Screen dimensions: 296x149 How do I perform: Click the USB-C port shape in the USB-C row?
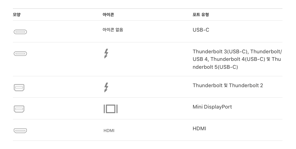(20, 32)
